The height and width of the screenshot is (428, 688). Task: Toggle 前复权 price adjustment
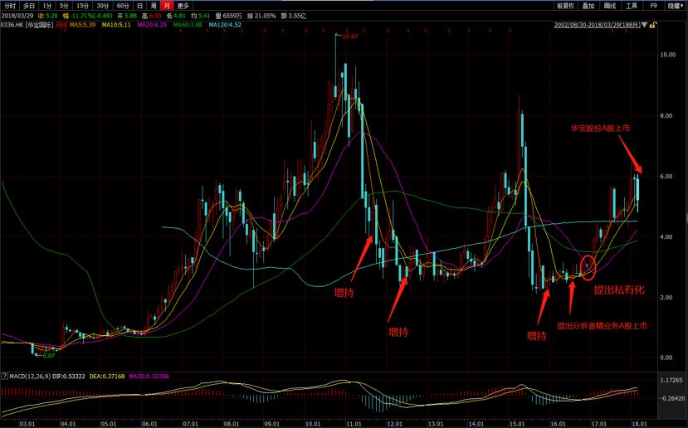click(565, 6)
